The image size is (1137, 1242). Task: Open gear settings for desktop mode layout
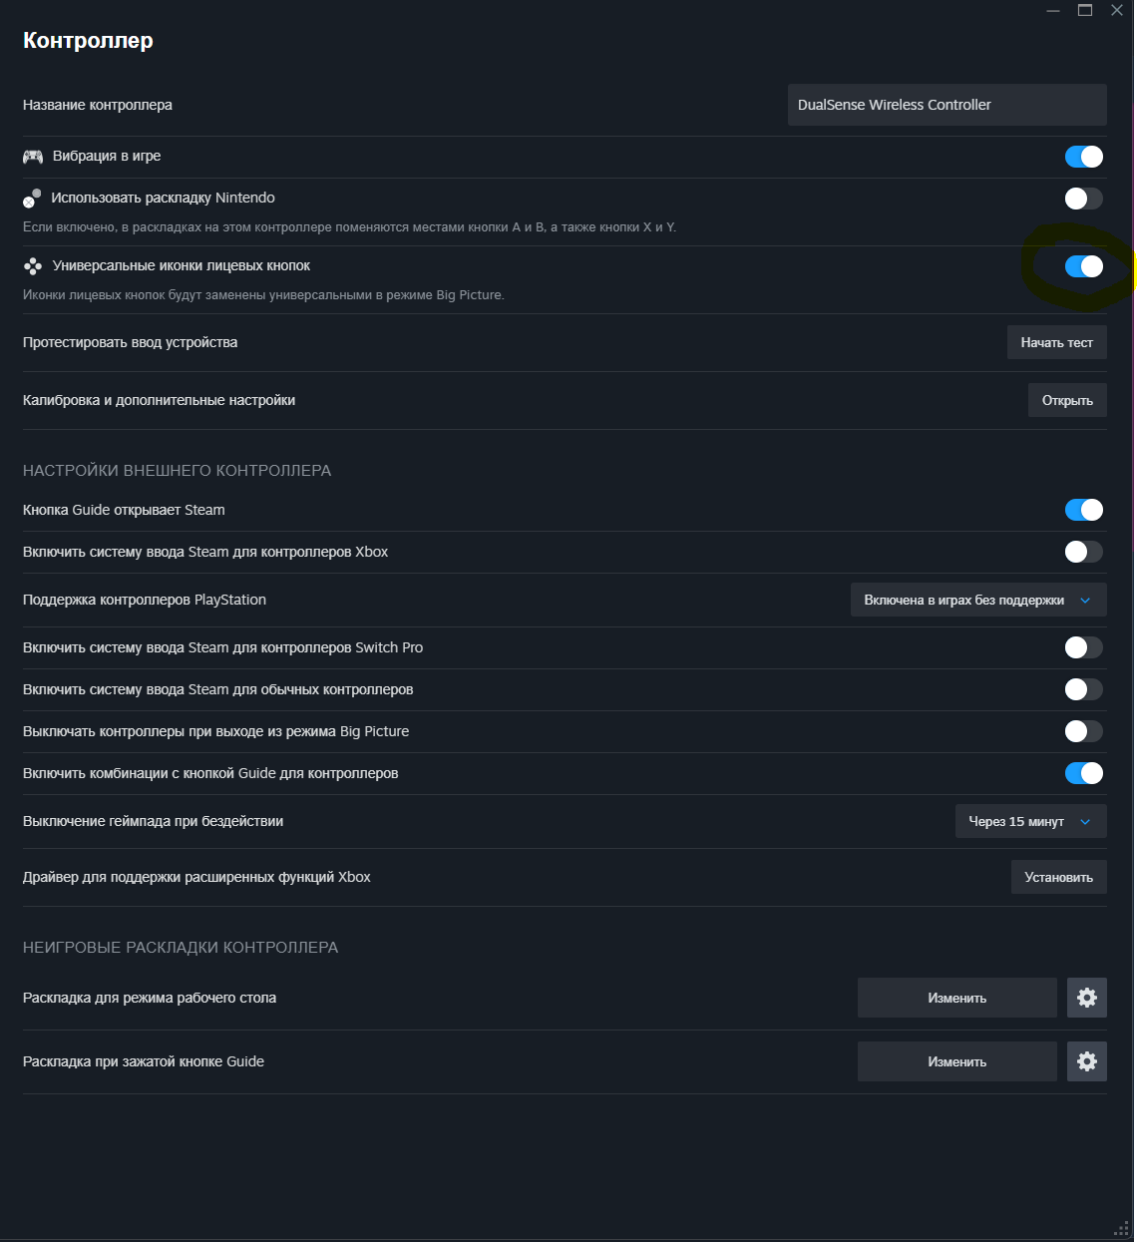point(1086,998)
